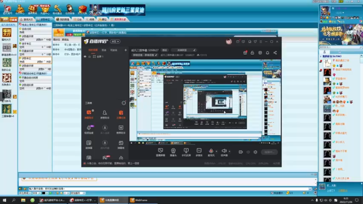Click mode switch pill beside 直播伴侣 logo
This screenshot has width=363, height=204.
point(115,41)
